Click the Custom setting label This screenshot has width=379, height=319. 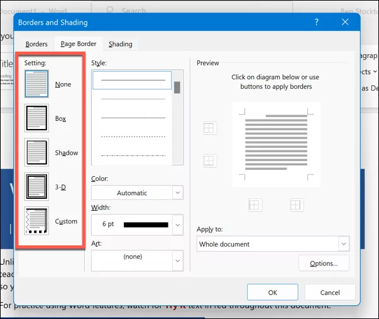click(x=66, y=221)
